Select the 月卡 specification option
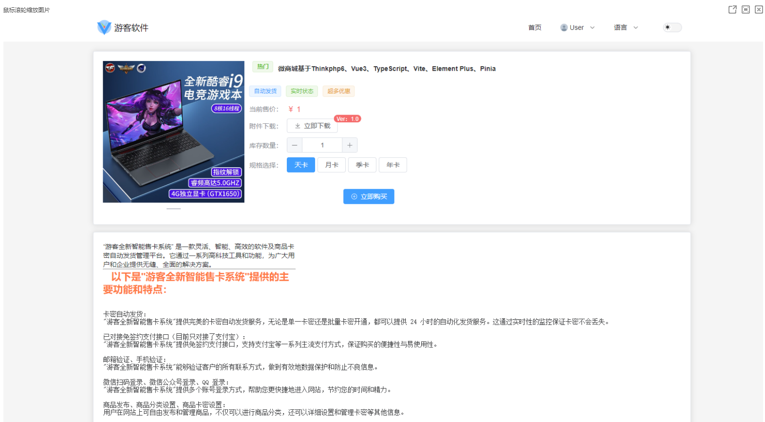 332,165
